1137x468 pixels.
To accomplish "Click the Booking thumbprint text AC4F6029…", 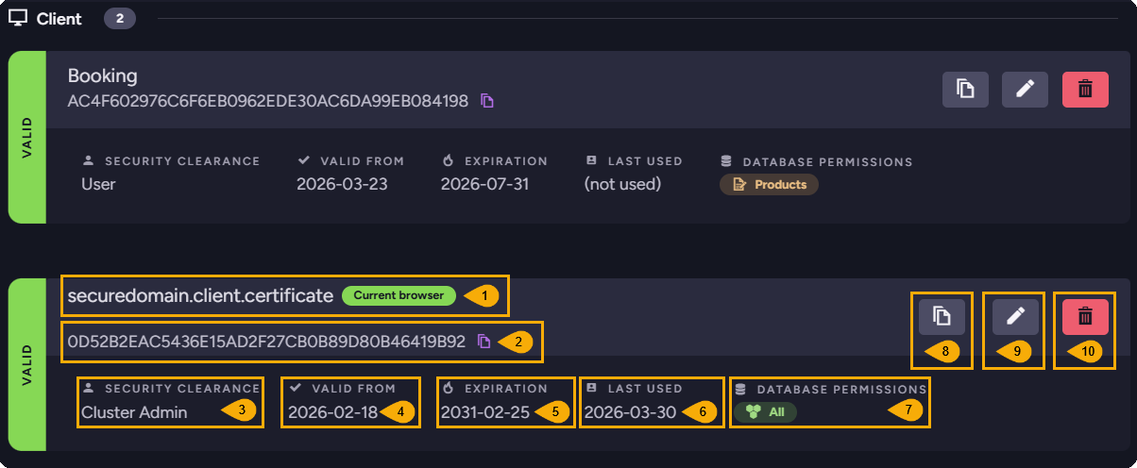I will [267, 101].
